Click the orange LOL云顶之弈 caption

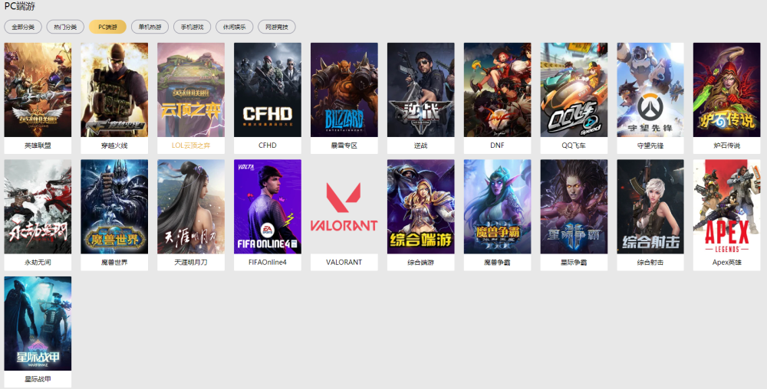[191, 145]
